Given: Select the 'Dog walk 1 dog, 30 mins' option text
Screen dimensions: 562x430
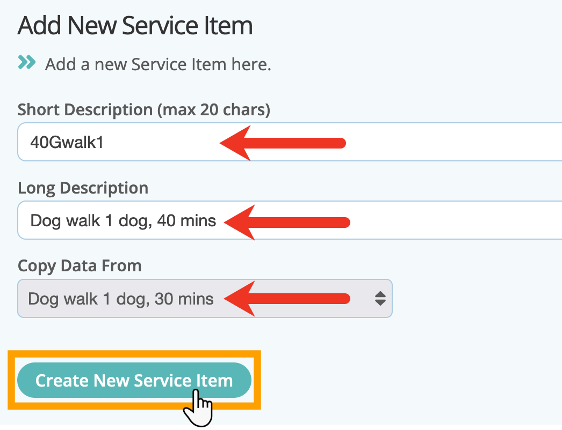Looking at the screenshot, I should click(121, 299).
